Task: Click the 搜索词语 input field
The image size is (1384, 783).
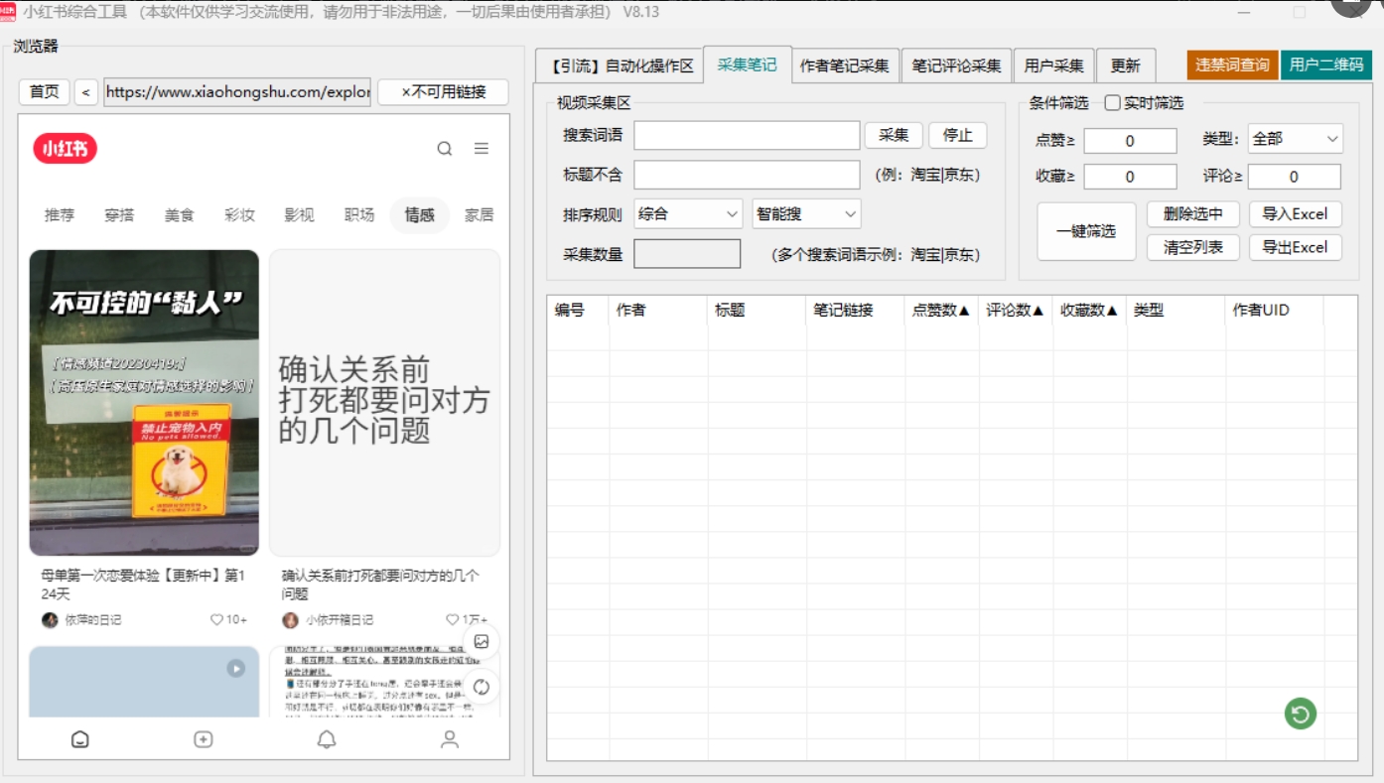Action: [x=747, y=135]
